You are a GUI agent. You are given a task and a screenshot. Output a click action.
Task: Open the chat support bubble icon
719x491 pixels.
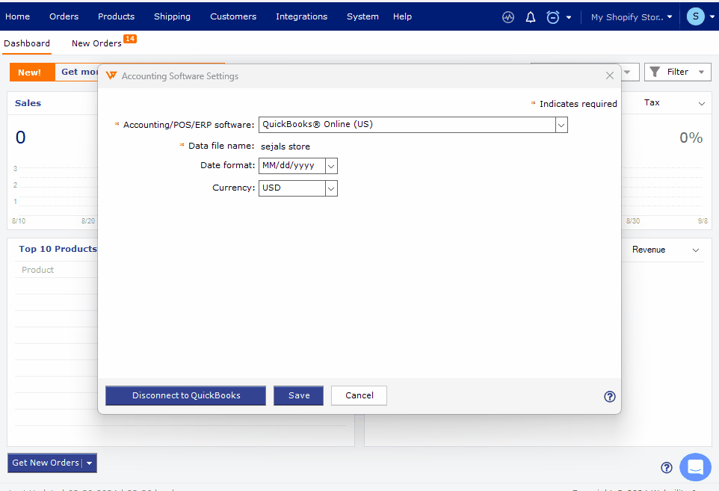coord(695,466)
